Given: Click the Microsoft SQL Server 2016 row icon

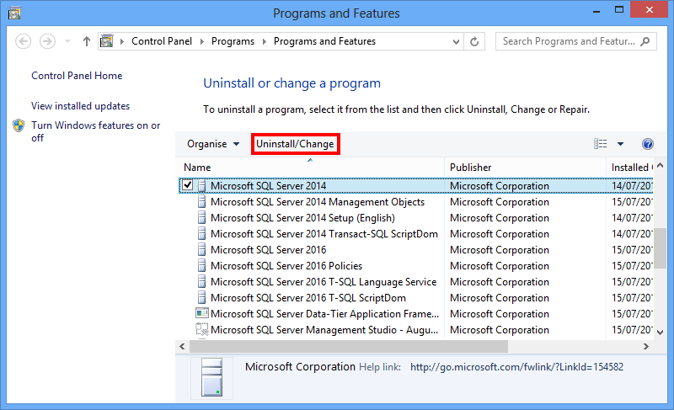Looking at the screenshot, I should [x=201, y=249].
